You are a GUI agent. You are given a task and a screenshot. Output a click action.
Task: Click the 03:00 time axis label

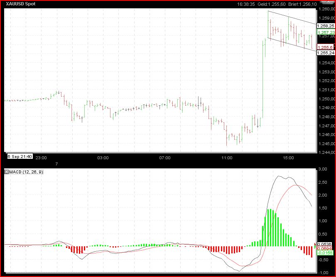tap(103, 158)
